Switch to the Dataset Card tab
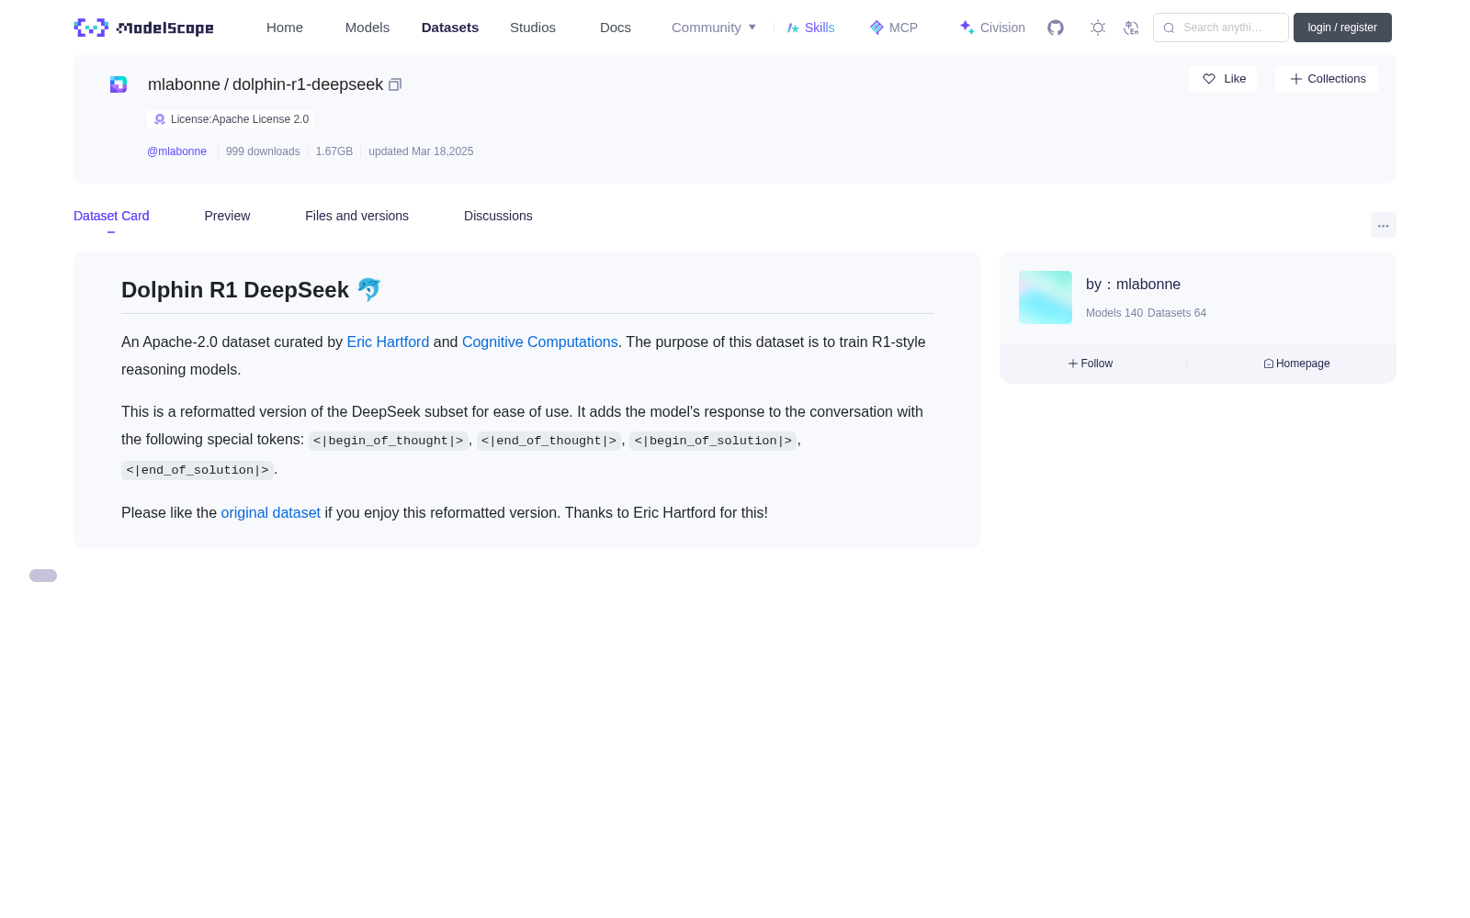This screenshot has width=1470, height=918. tap(111, 216)
